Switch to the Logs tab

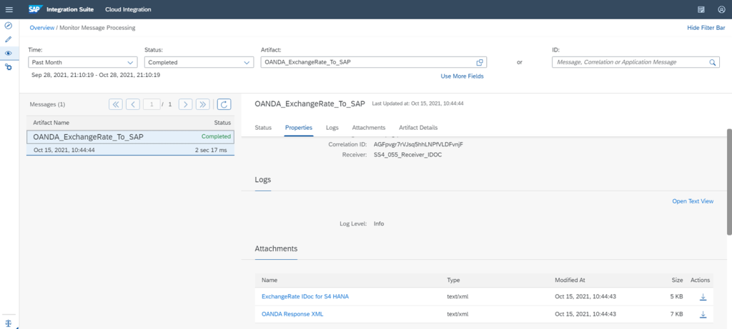pos(332,128)
